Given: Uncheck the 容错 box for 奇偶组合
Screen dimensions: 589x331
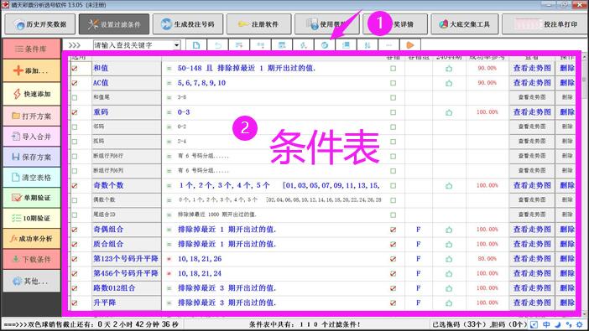Looking at the screenshot, I should point(393,230).
